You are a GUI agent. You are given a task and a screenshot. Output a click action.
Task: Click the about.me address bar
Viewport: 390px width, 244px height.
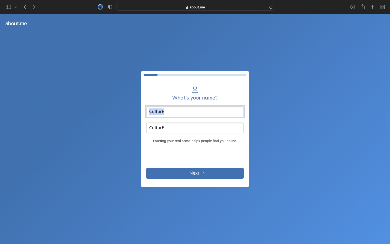click(195, 7)
